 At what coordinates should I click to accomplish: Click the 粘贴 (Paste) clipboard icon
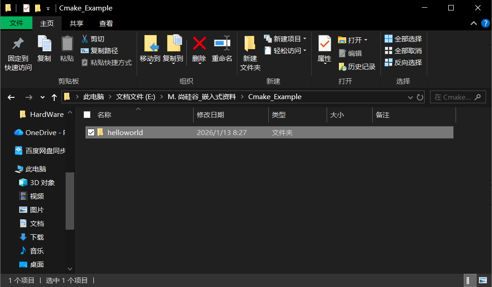[67, 44]
